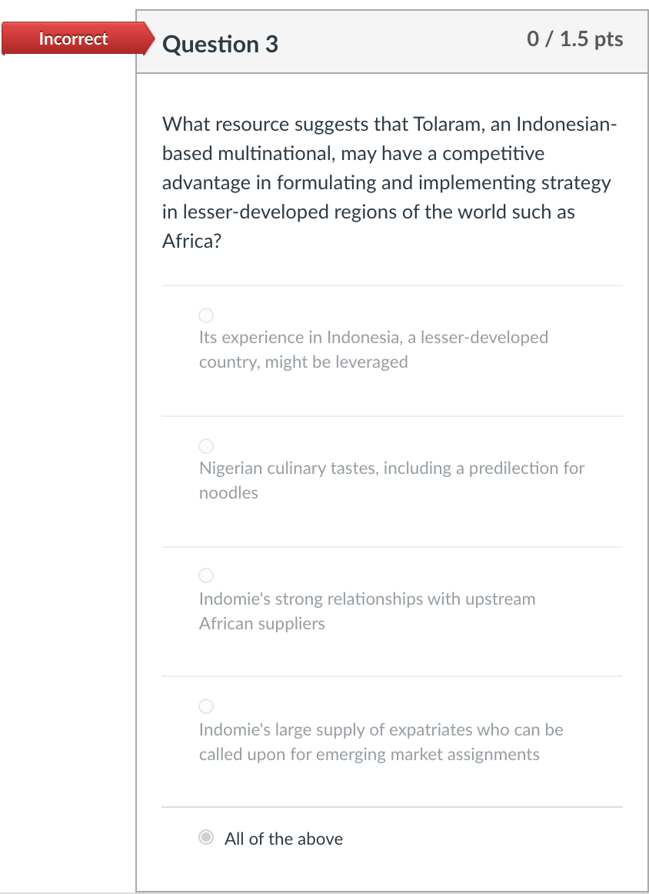
Task: Select the "All of the above" radio button
Action: [205, 837]
